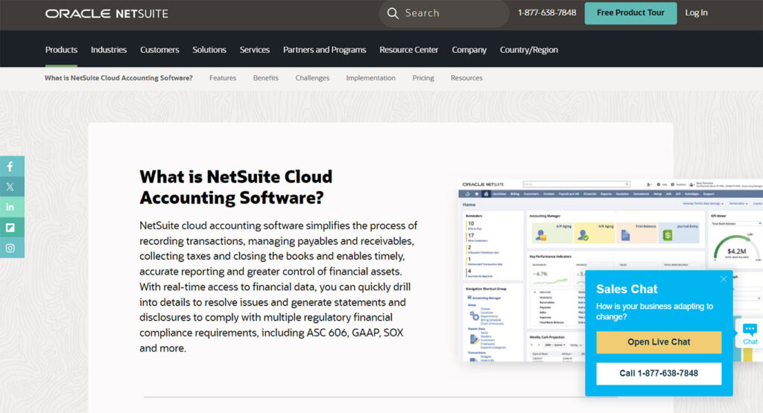Screen dimensions: 763x413
Task: Open Partners and Programs menu
Action: (x=325, y=50)
